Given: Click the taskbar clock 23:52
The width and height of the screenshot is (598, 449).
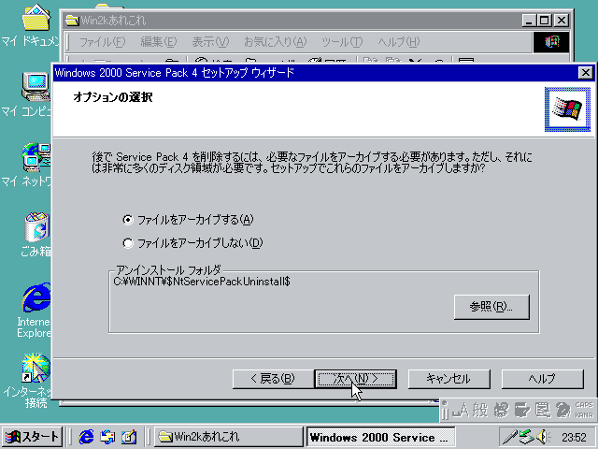Looking at the screenshot, I should (574, 437).
